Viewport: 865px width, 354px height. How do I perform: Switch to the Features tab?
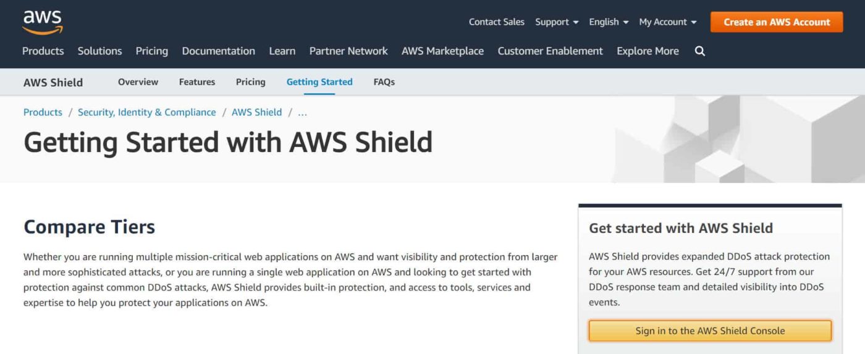197,82
